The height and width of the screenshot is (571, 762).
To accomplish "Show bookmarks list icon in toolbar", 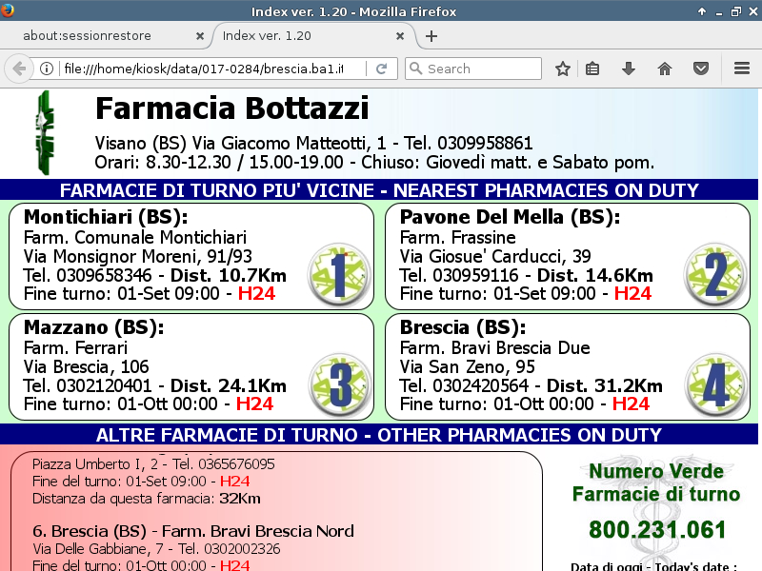I will [x=592, y=69].
